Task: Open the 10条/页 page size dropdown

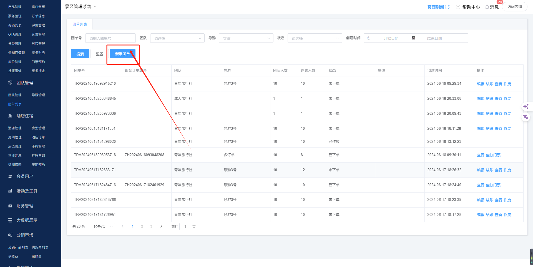Action: (x=102, y=227)
